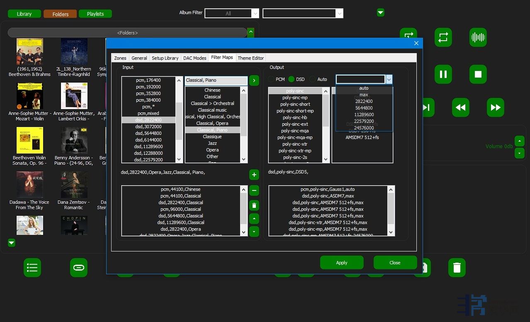
Task: Select the Auto output radio button
Action: (313, 79)
